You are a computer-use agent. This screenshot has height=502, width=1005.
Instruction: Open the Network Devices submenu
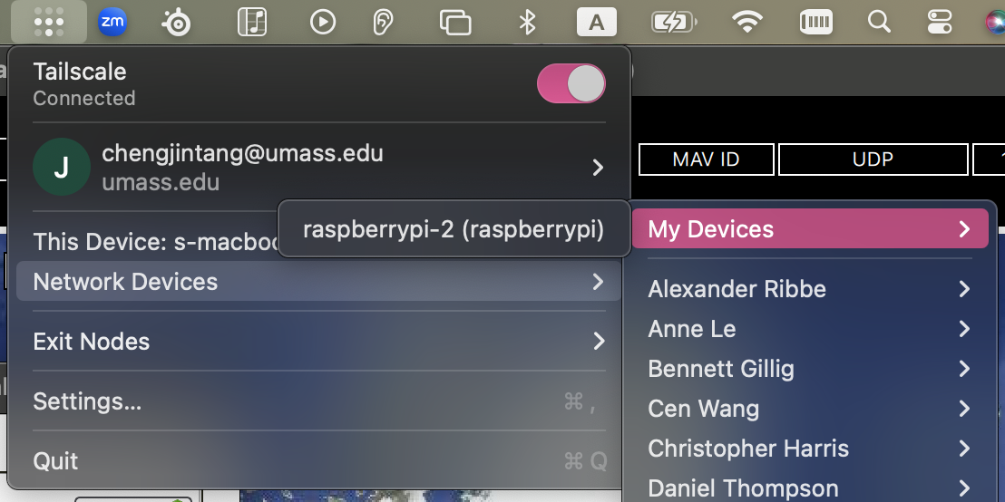click(318, 281)
